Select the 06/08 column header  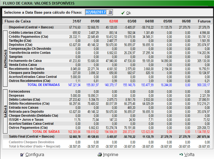tap(186, 21)
